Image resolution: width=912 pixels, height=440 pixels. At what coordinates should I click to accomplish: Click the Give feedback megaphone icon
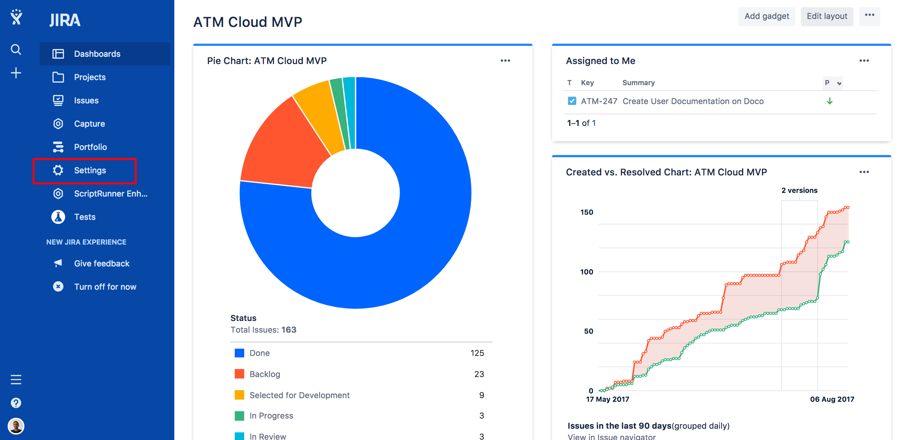tap(58, 263)
